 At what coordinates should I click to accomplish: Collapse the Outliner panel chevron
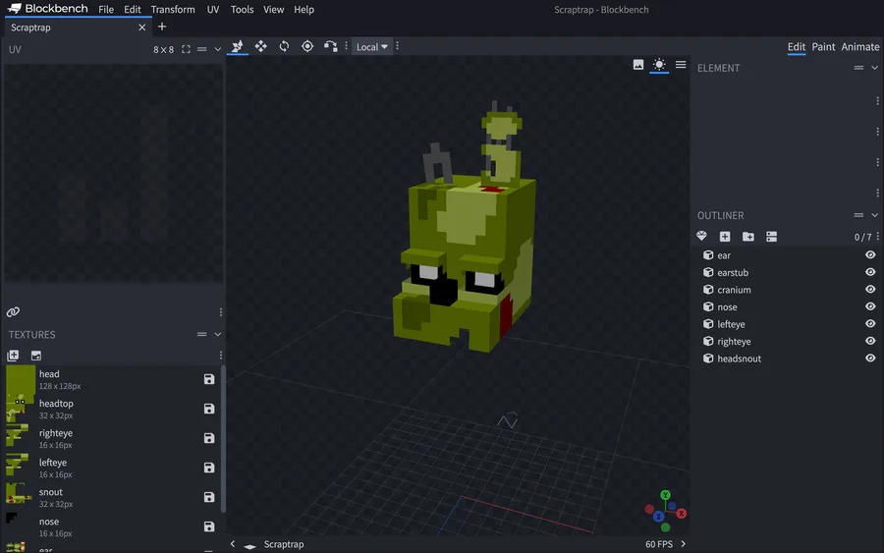(x=874, y=215)
